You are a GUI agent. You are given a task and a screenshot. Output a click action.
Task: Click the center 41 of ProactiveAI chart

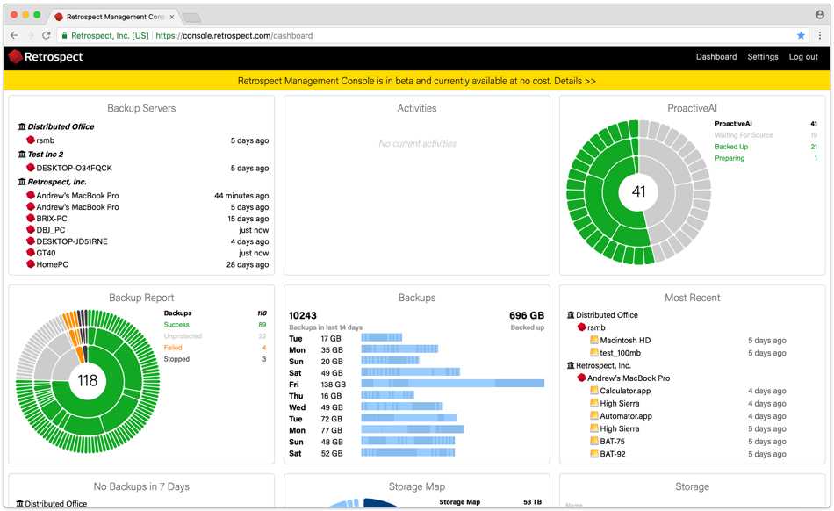pyautogui.click(x=638, y=191)
